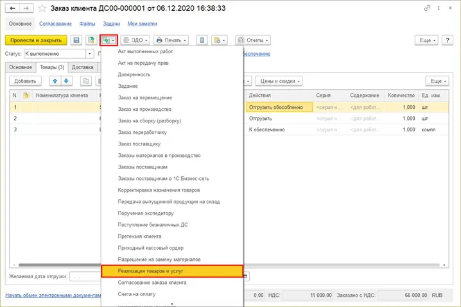Mark order as favorite with star icon

42,8
